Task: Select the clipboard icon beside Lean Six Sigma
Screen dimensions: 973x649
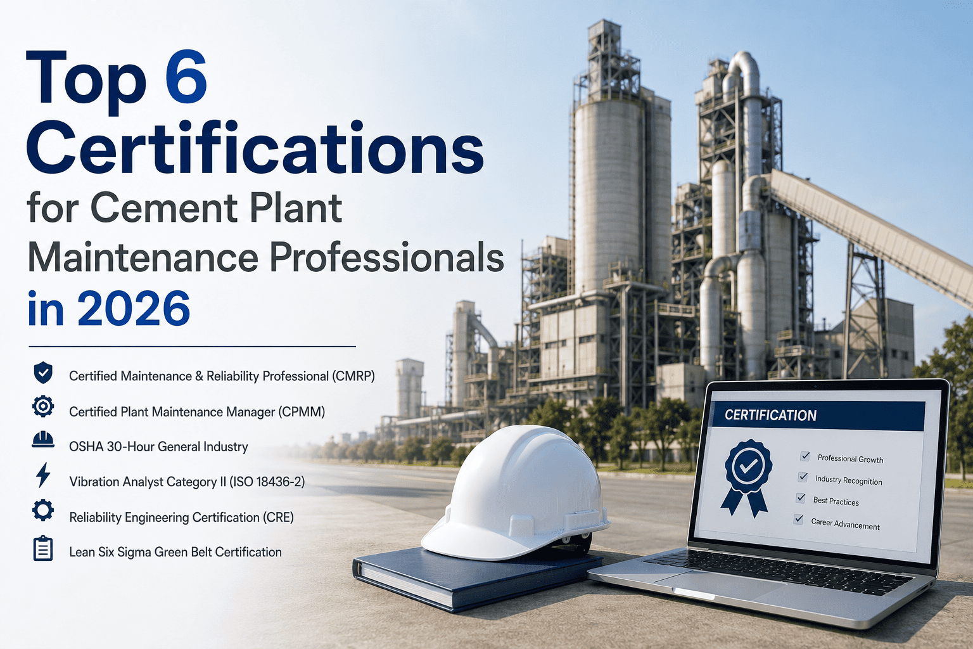Action: pos(43,548)
